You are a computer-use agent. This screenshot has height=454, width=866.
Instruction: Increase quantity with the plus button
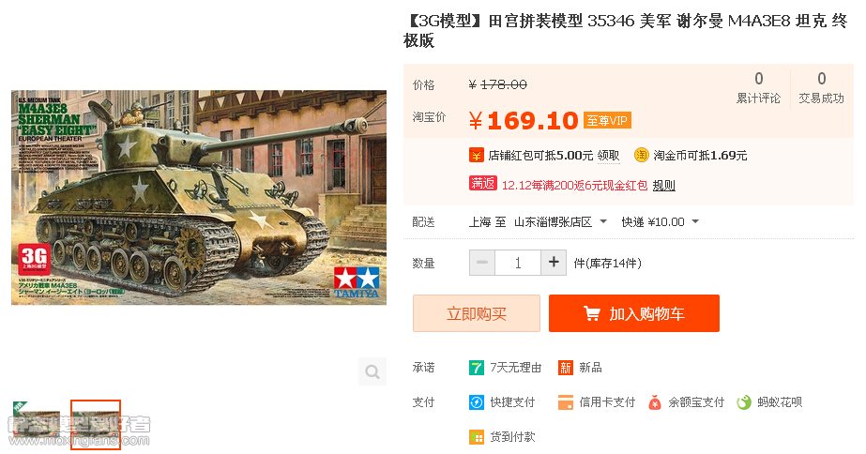[x=554, y=263]
